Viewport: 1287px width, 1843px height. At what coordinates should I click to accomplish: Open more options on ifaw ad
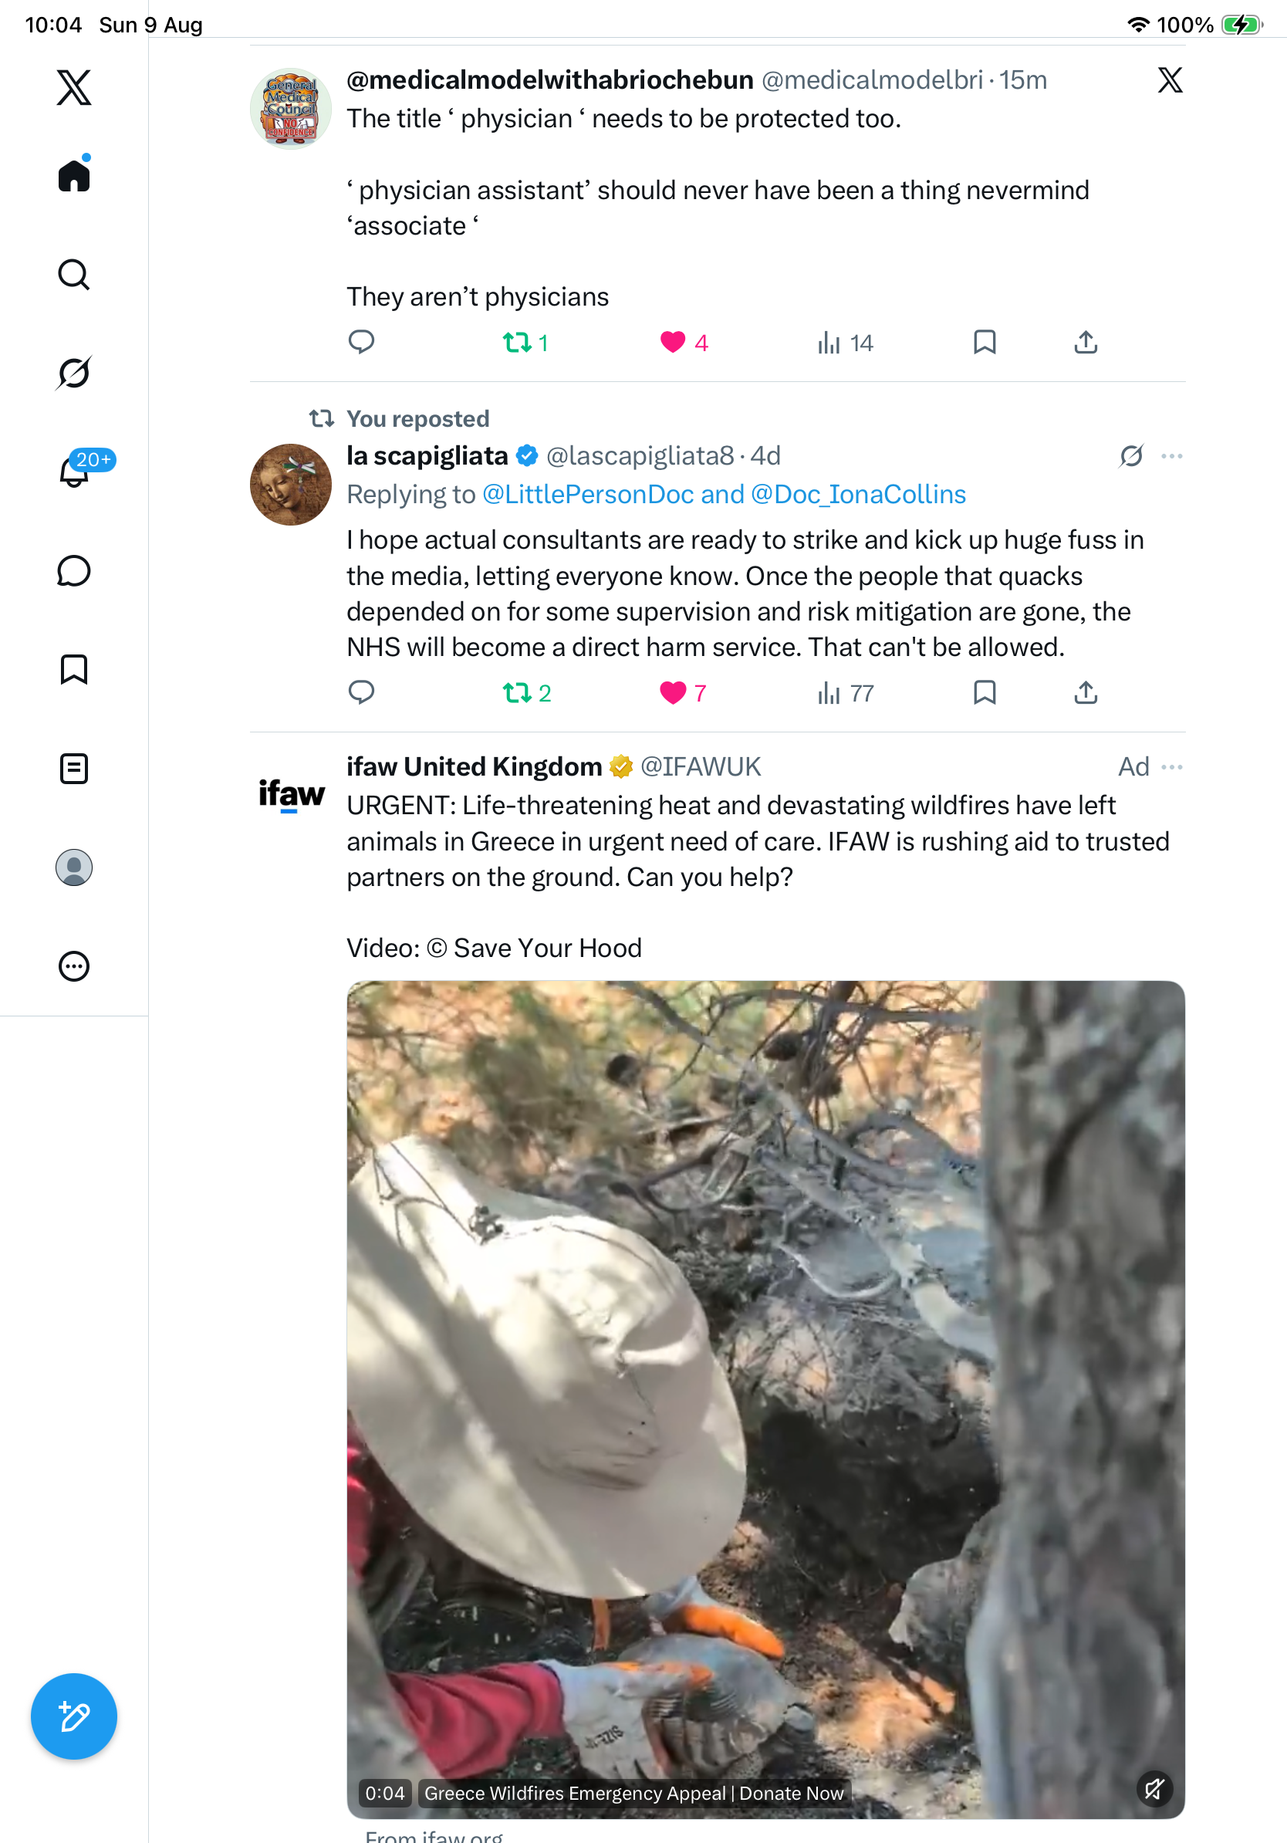click(x=1172, y=767)
